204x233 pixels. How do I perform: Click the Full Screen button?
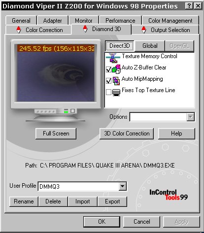tap(56, 133)
